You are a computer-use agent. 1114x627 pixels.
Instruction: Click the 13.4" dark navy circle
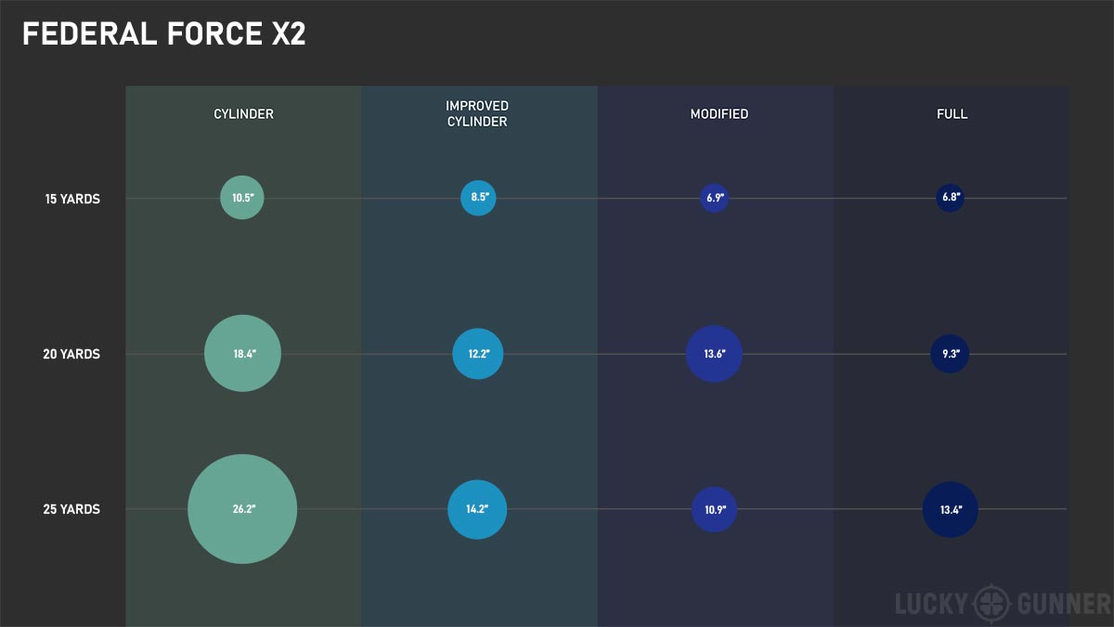951,509
